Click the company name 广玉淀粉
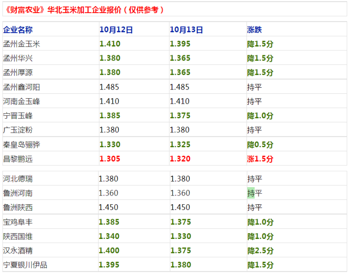Screen dimensions: 350x274 point(18,130)
